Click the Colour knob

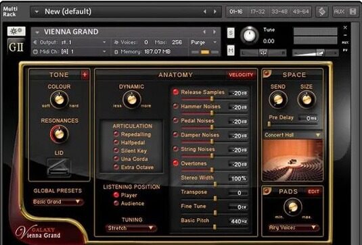(60, 99)
